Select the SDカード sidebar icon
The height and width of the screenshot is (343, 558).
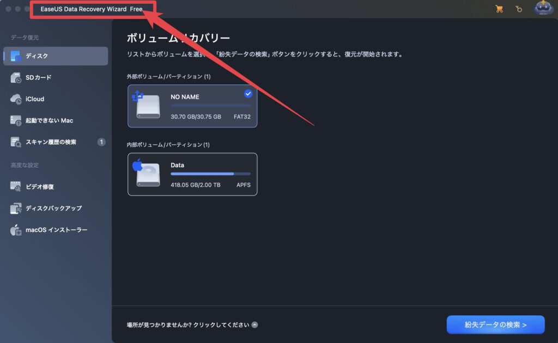pyautogui.click(x=16, y=78)
